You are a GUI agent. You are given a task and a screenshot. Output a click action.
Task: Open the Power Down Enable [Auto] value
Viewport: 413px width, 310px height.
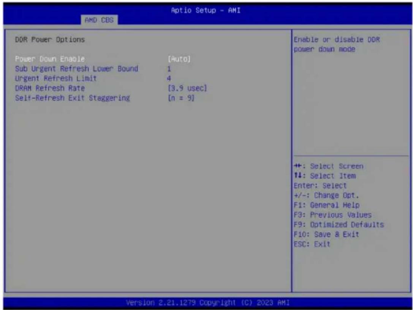[x=179, y=59]
